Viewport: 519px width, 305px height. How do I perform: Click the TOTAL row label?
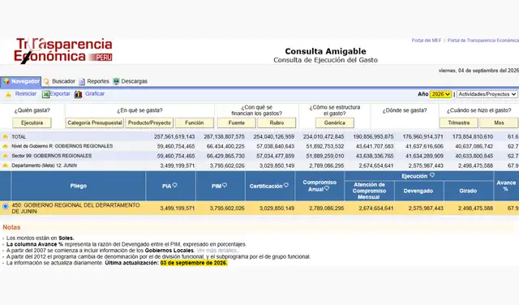(x=19, y=137)
